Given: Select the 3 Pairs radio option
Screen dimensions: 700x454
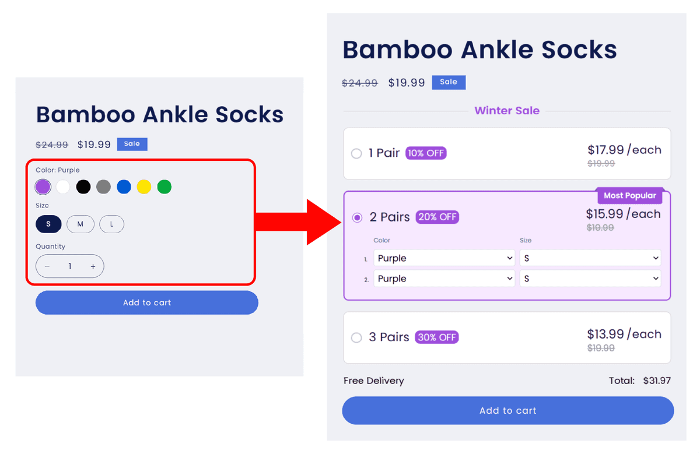Looking at the screenshot, I should 356,338.
